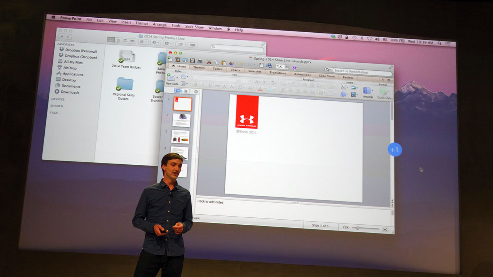Select slide 2 thumbnail
493x277 pixels.
click(x=181, y=120)
